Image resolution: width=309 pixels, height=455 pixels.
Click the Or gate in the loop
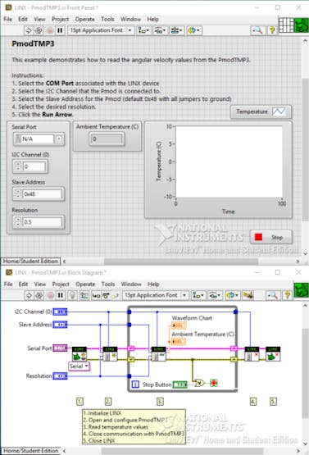pyautogui.click(x=199, y=384)
